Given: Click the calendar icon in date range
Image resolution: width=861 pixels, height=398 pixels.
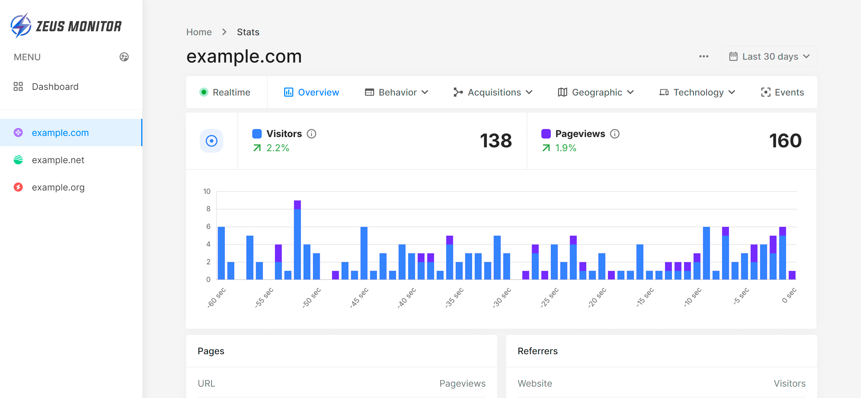Looking at the screenshot, I should click(x=733, y=56).
